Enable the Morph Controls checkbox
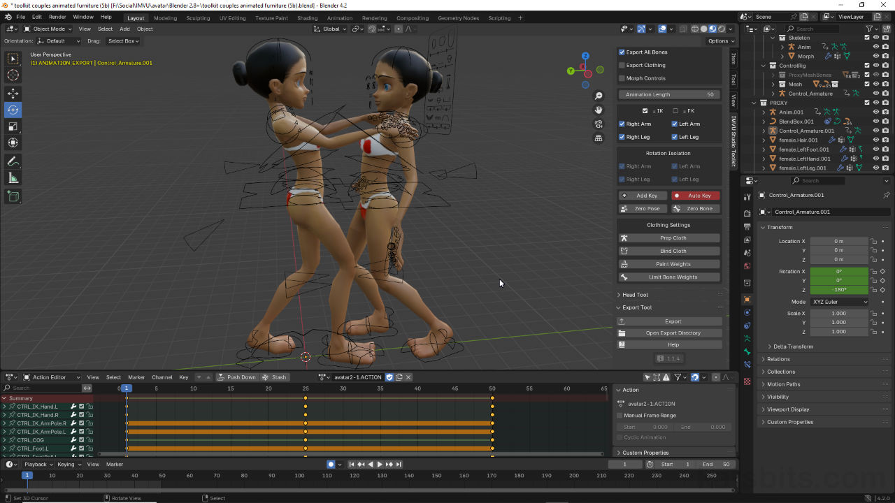The width and height of the screenshot is (895, 503). tap(622, 78)
